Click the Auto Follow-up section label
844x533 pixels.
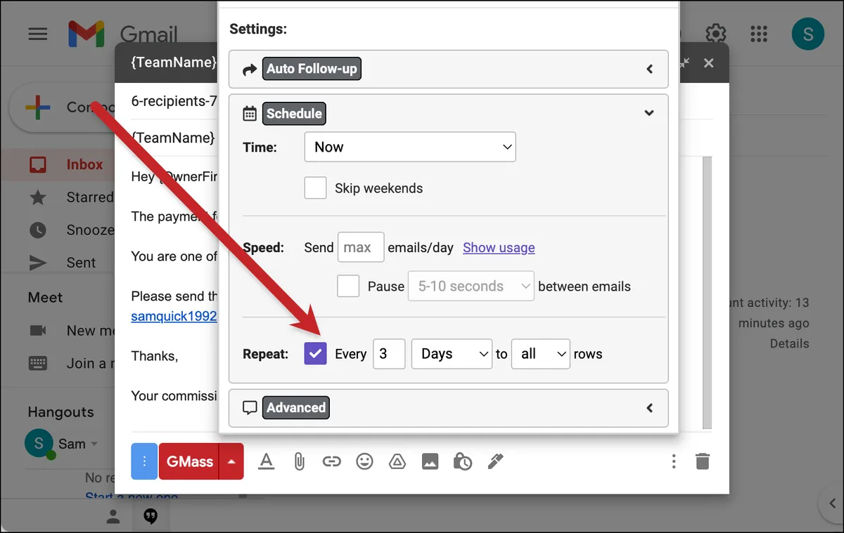(x=312, y=69)
